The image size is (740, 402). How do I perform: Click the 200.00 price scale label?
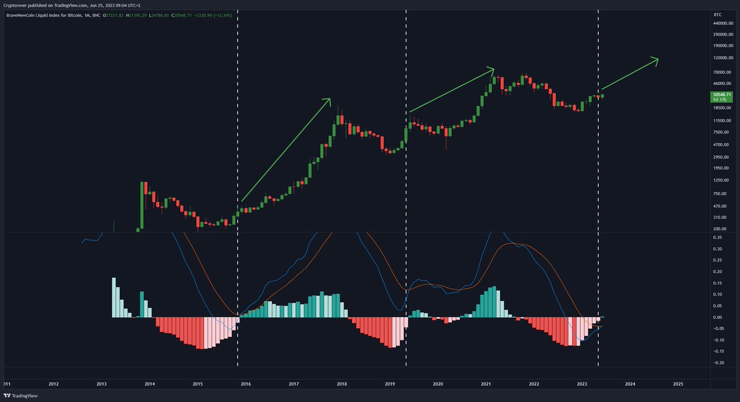(x=719, y=229)
